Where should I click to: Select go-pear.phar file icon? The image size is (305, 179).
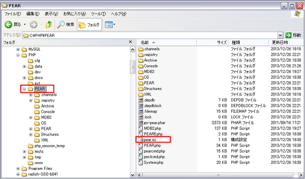point(141,123)
